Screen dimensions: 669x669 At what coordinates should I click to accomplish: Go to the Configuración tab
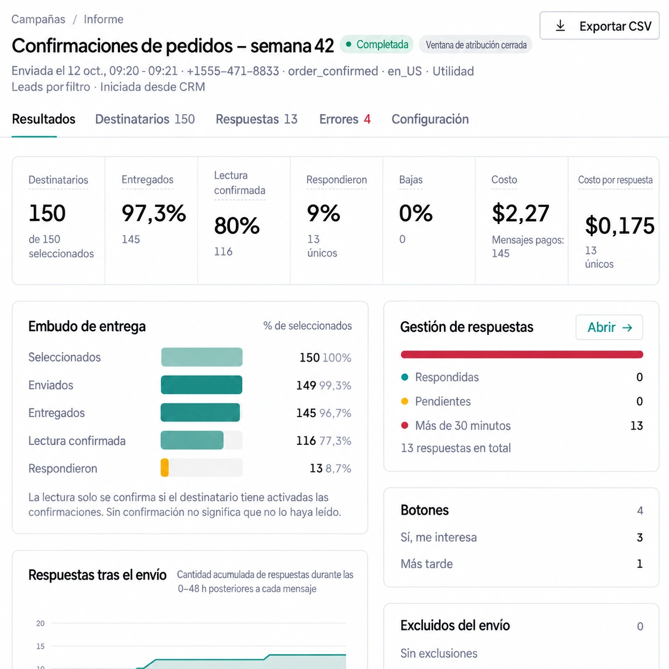pos(430,119)
